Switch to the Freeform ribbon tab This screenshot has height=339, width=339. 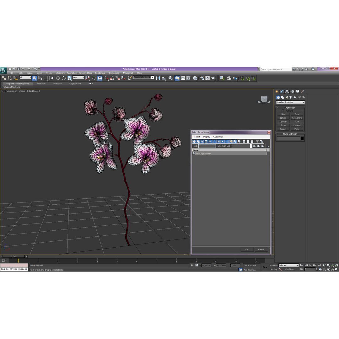(x=41, y=84)
